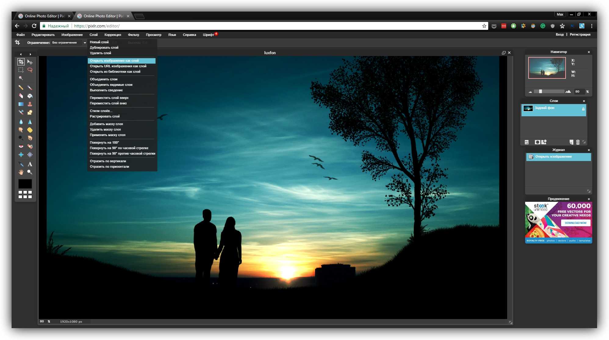Choose Открыть изображение как слой

pos(114,61)
